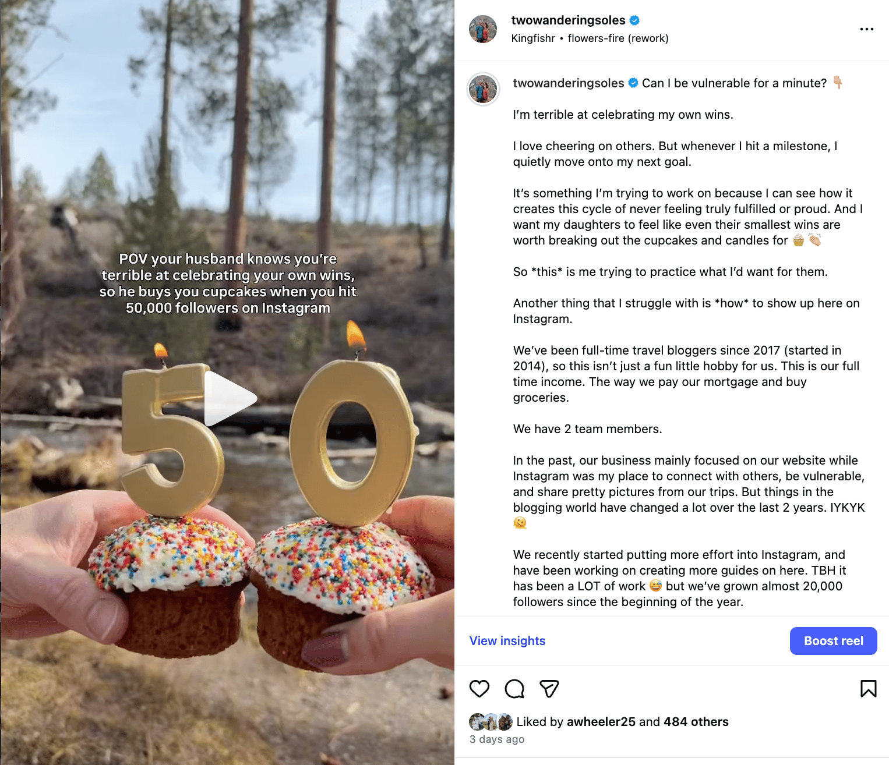
Task: Click the verified badge in the caption
Action: [633, 83]
